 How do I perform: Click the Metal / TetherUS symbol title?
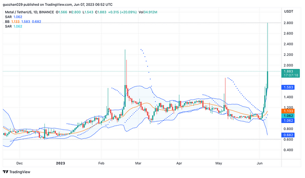[x=18, y=12]
